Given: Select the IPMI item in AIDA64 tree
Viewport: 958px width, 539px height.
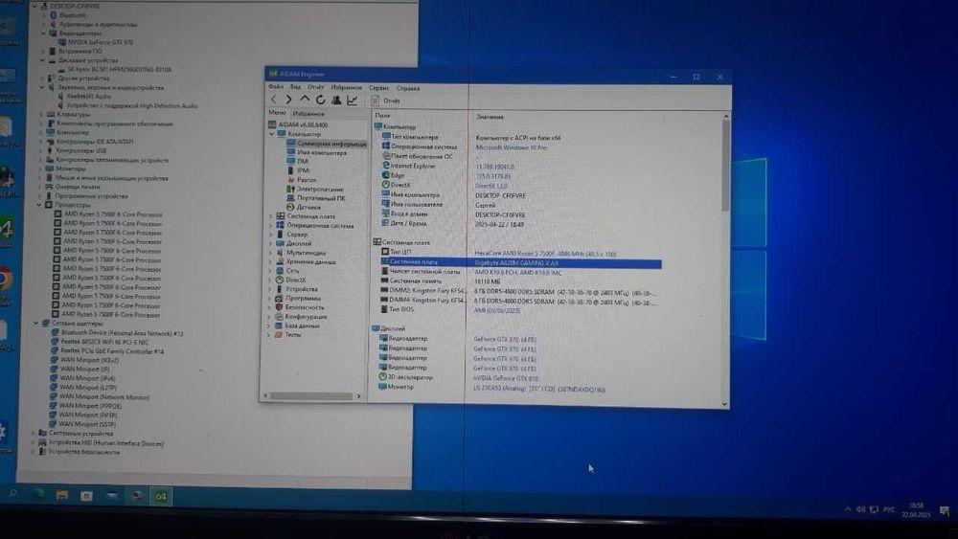Looking at the screenshot, I should point(303,170).
